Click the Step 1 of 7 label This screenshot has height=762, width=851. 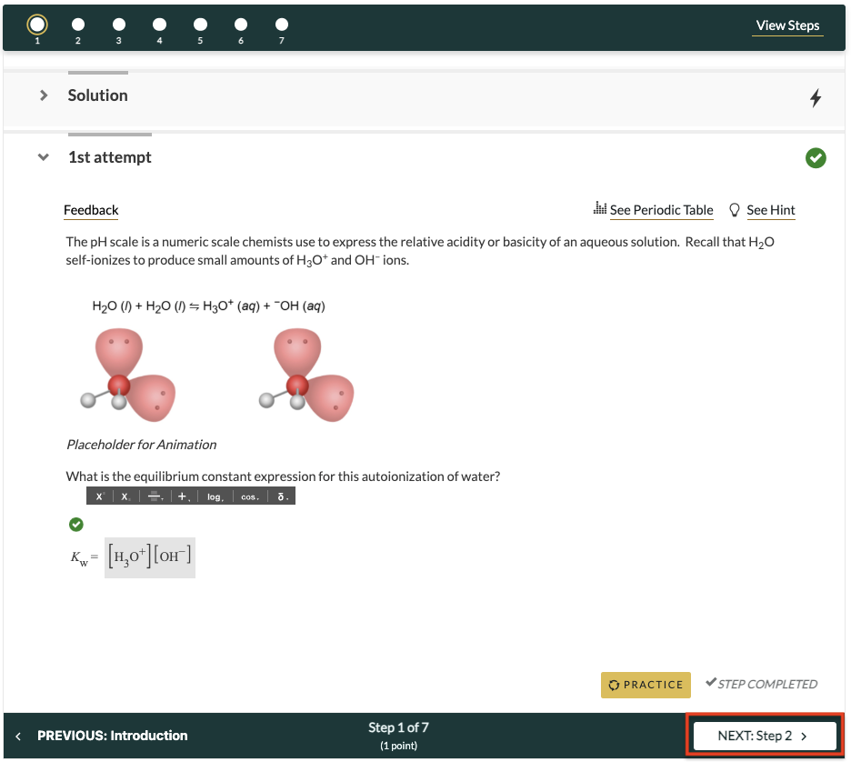pos(398,727)
